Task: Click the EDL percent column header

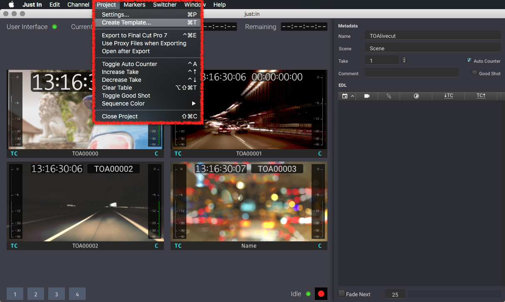Action: point(389,96)
